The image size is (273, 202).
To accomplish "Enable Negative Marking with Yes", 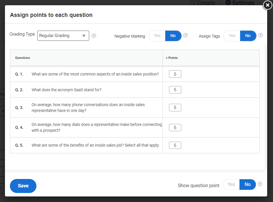I will (x=157, y=36).
